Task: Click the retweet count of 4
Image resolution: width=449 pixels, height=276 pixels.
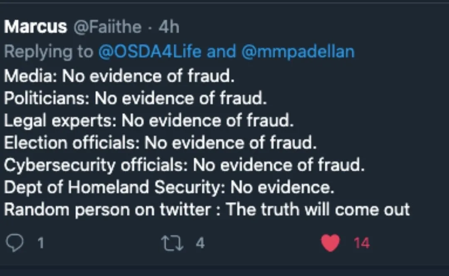Action: point(200,243)
